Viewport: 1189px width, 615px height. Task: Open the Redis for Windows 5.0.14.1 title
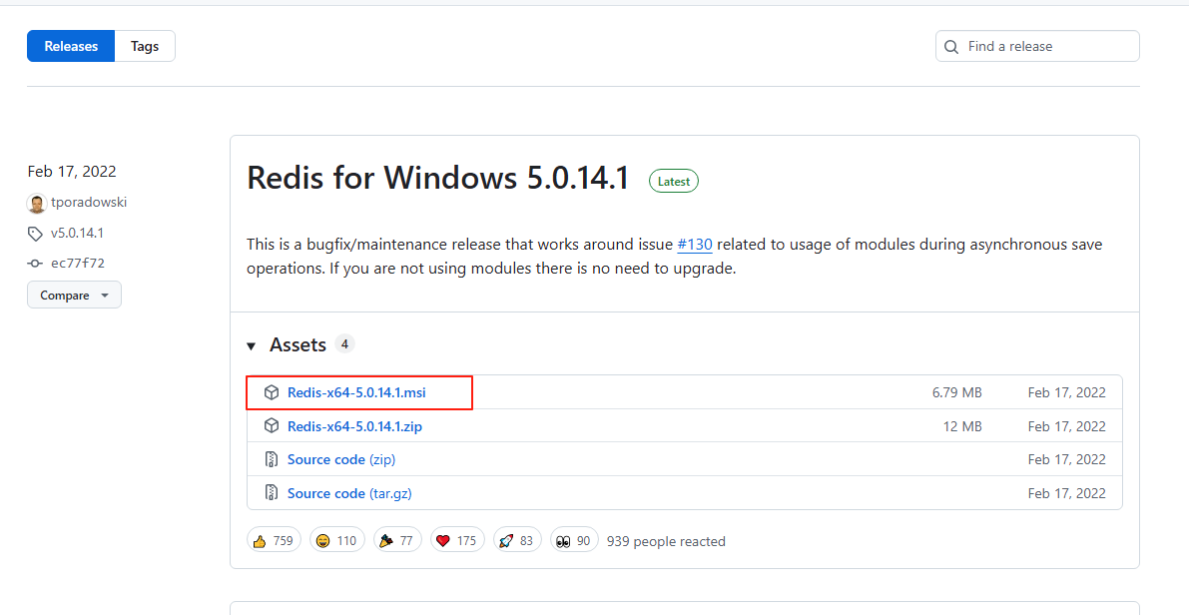point(438,178)
